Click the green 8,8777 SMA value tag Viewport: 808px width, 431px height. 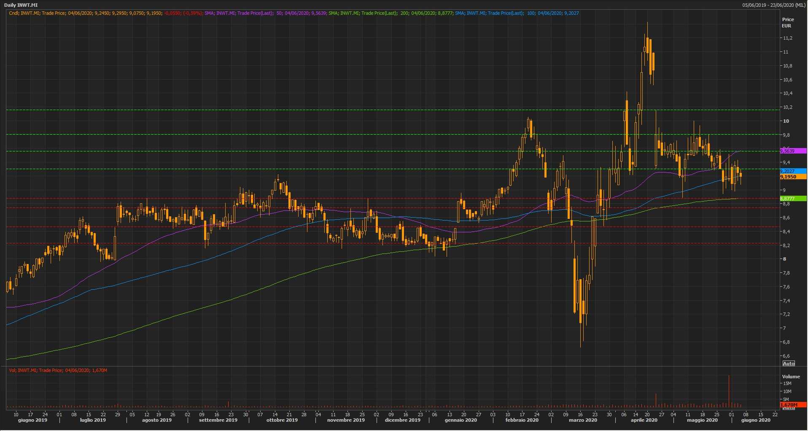[x=792, y=199]
